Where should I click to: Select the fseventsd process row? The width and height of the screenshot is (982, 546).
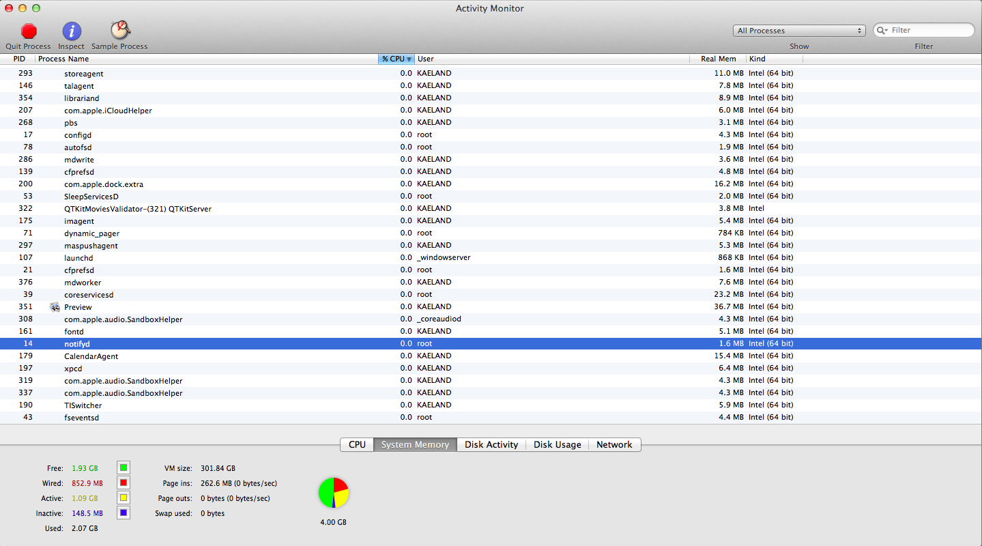click(x=491, y=418)
